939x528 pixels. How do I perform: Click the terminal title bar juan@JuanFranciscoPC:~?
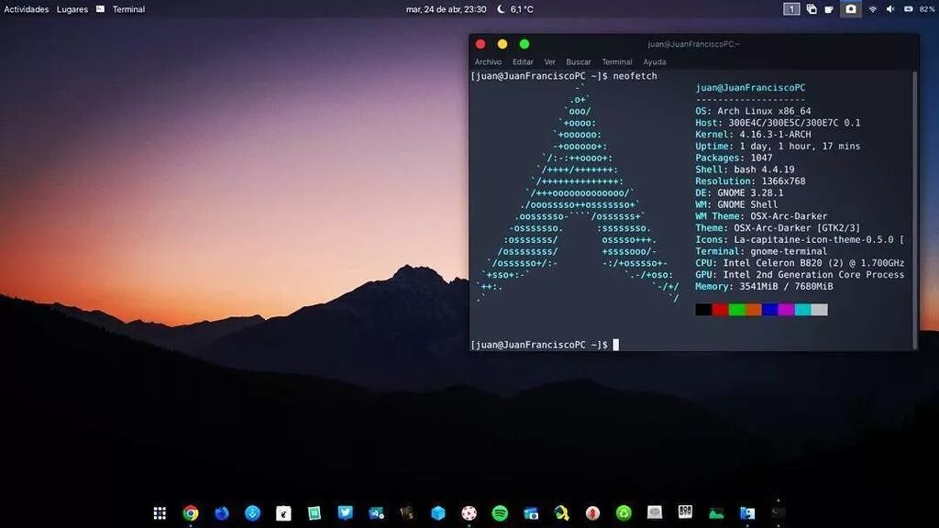pos(693,44)
